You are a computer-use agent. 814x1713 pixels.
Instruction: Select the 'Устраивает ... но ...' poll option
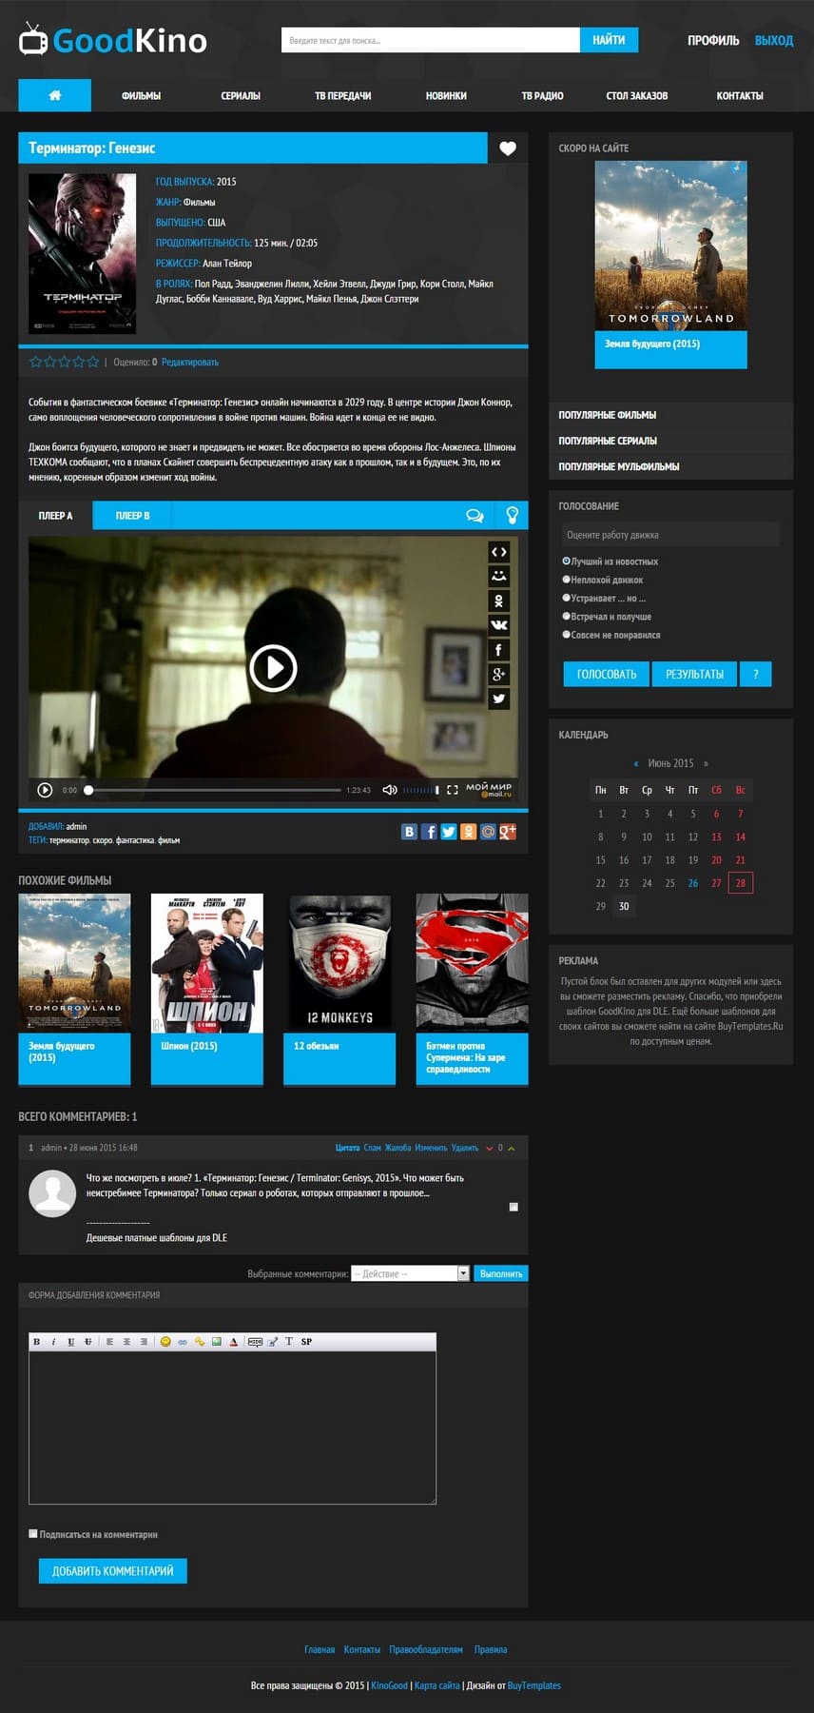pyautogui.click(x=566, y=598)
